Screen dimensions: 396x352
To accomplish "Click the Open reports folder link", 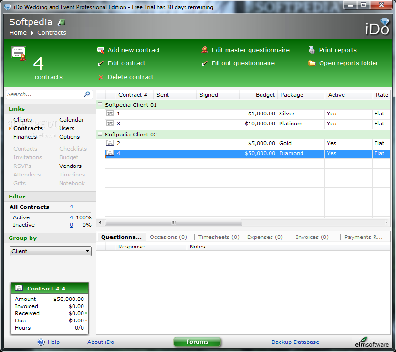I will [349, 63].
